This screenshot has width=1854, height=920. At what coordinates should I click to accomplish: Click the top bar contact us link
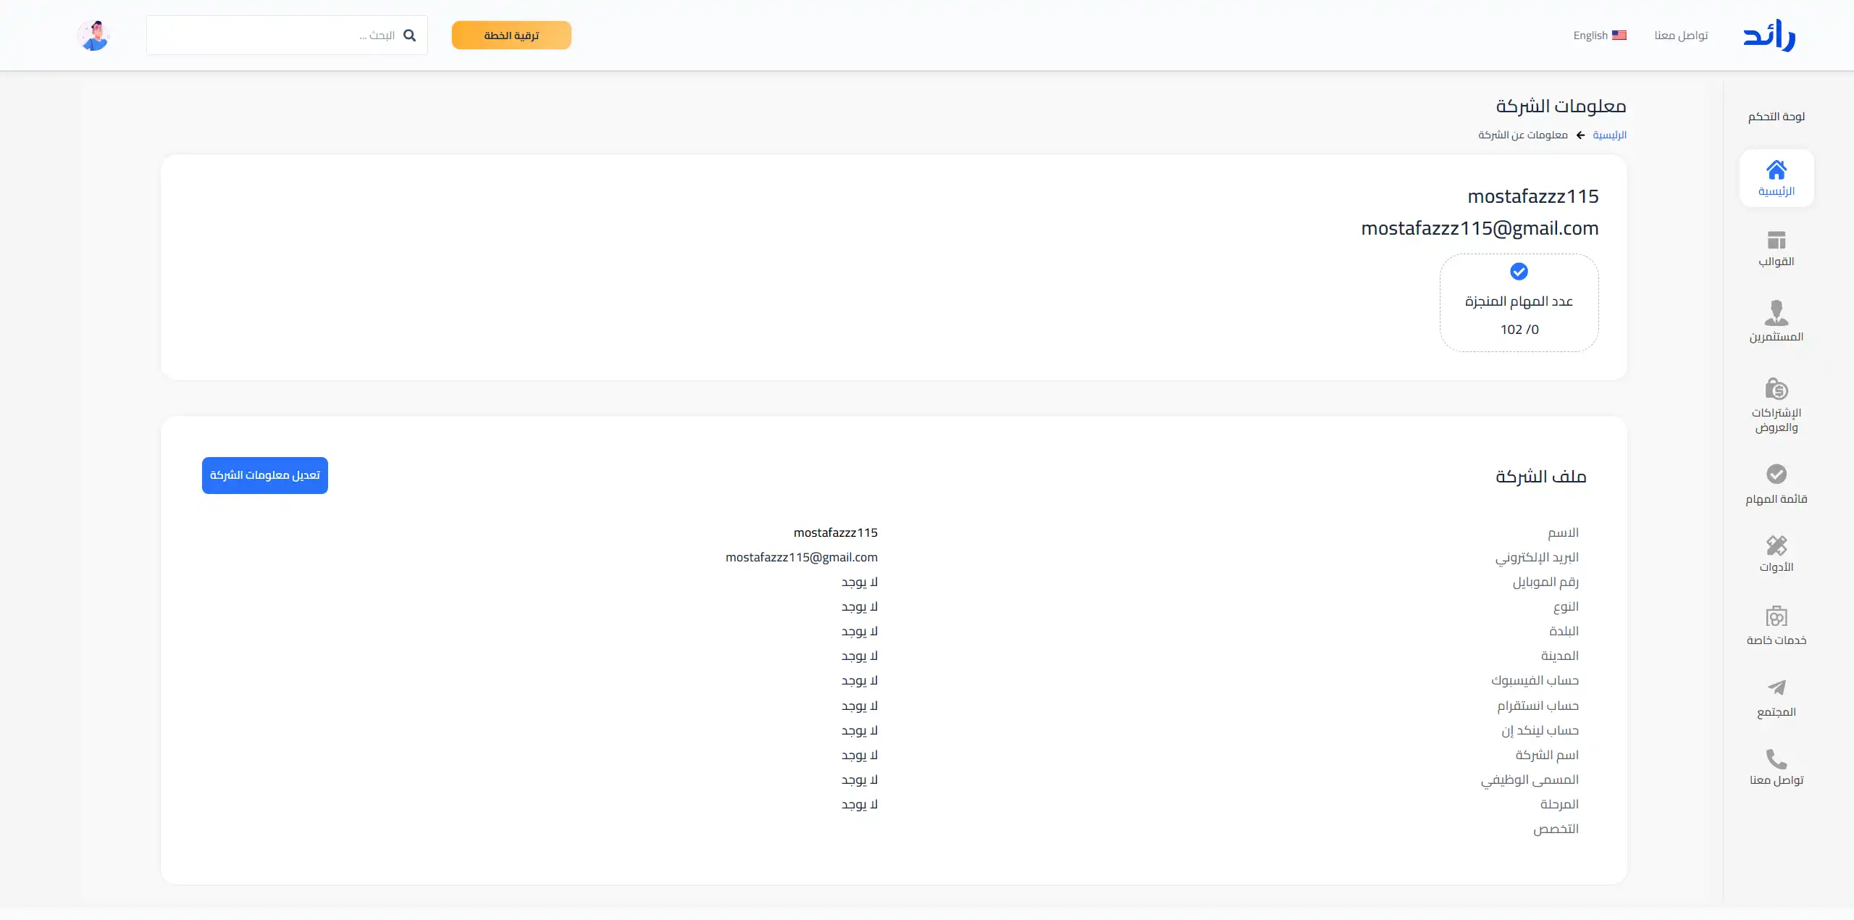[x=1681, y=35]
